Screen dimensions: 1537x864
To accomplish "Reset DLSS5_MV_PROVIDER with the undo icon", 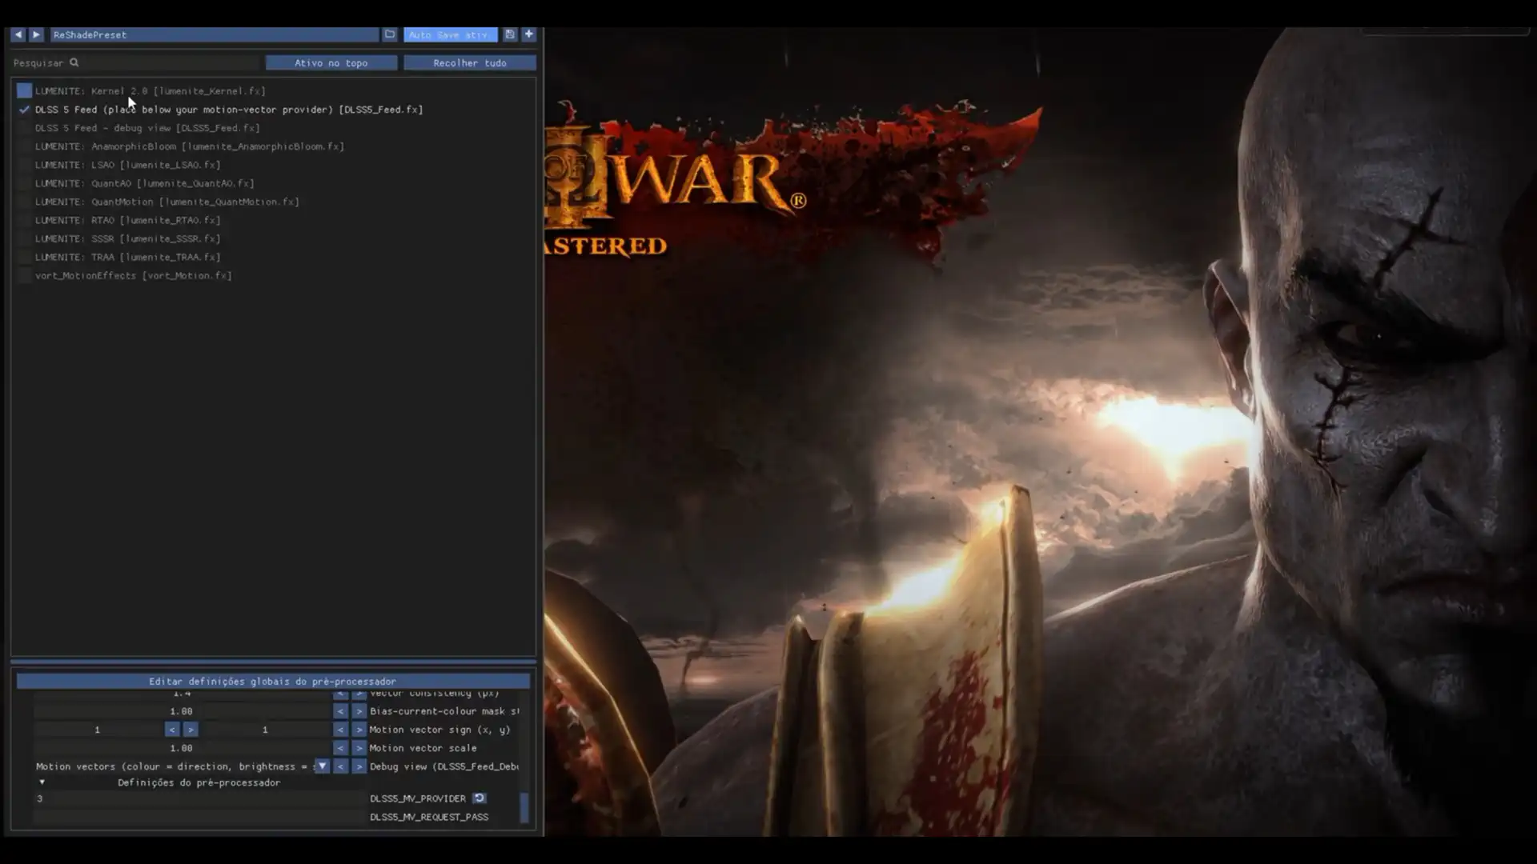I will (480, 798).
